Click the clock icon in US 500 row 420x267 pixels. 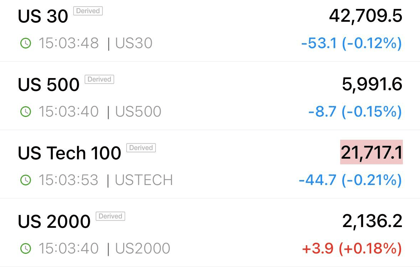tap(26, 112)
